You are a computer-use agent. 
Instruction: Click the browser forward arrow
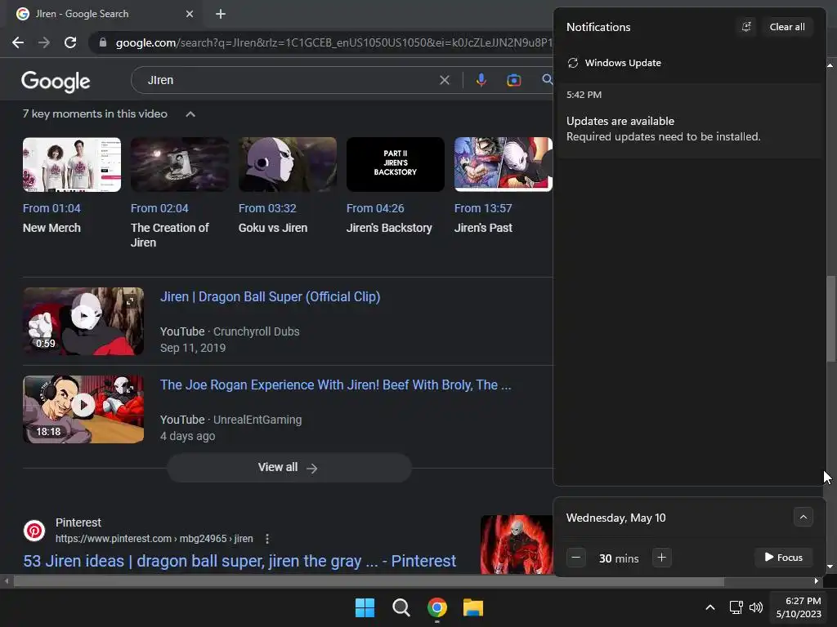coord(44,42)
